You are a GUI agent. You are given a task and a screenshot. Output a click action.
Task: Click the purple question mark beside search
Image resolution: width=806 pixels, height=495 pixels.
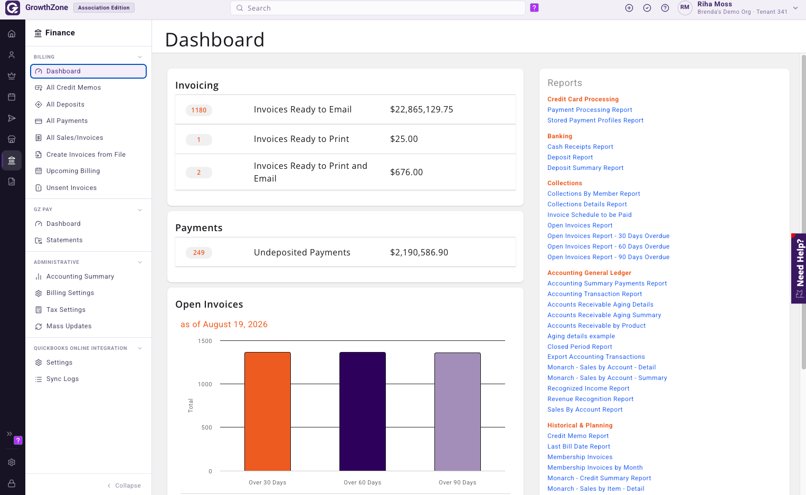click(x=534, y=8)
